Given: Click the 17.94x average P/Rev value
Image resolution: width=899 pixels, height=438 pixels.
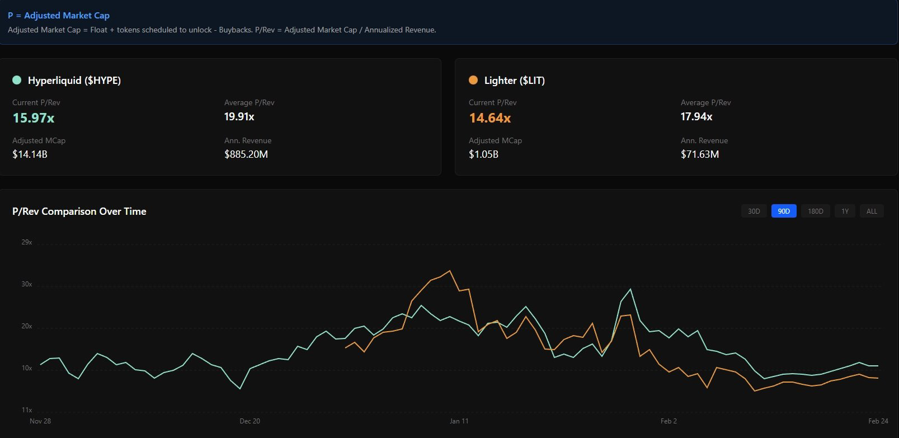Looking at the screenshot, I should (696, 116).
